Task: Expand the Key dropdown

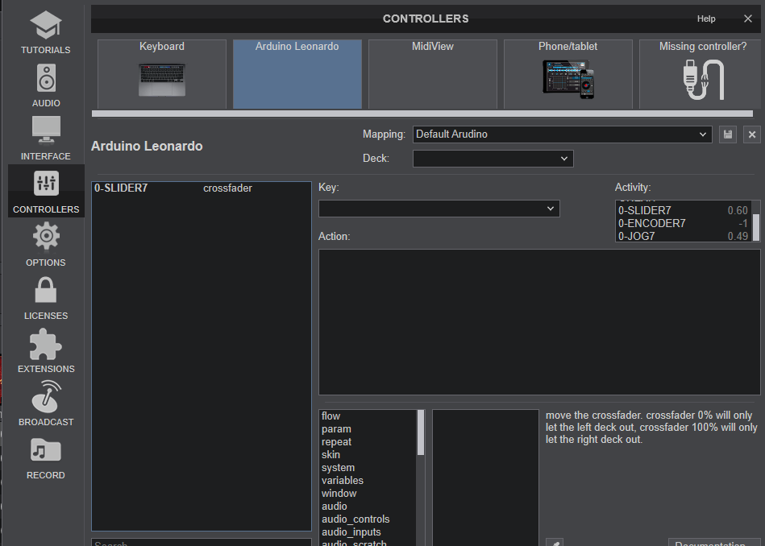Action: 439,208
